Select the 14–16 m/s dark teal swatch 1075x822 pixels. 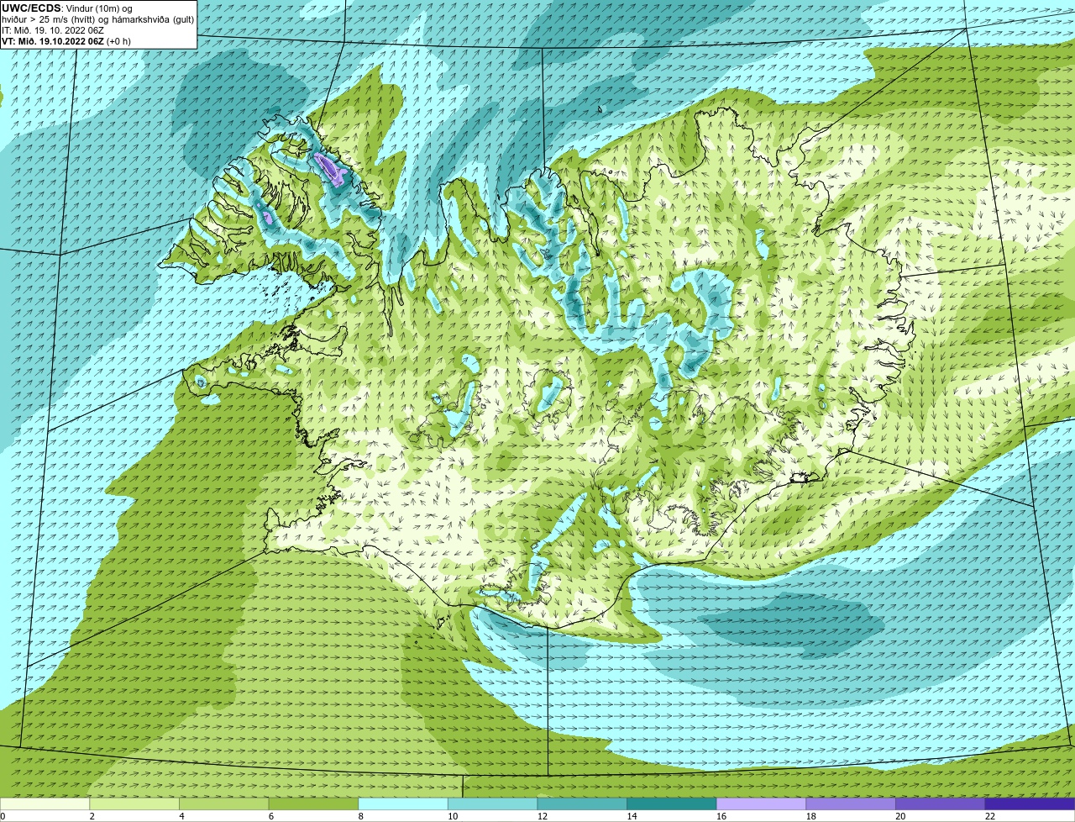click(x=672, y=804)
